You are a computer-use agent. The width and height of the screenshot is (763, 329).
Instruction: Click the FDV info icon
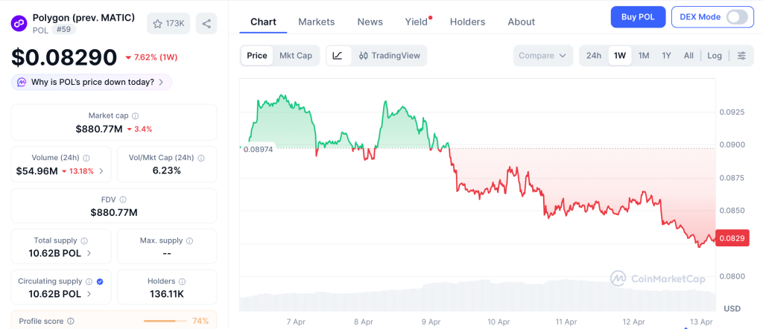[123, 199]
